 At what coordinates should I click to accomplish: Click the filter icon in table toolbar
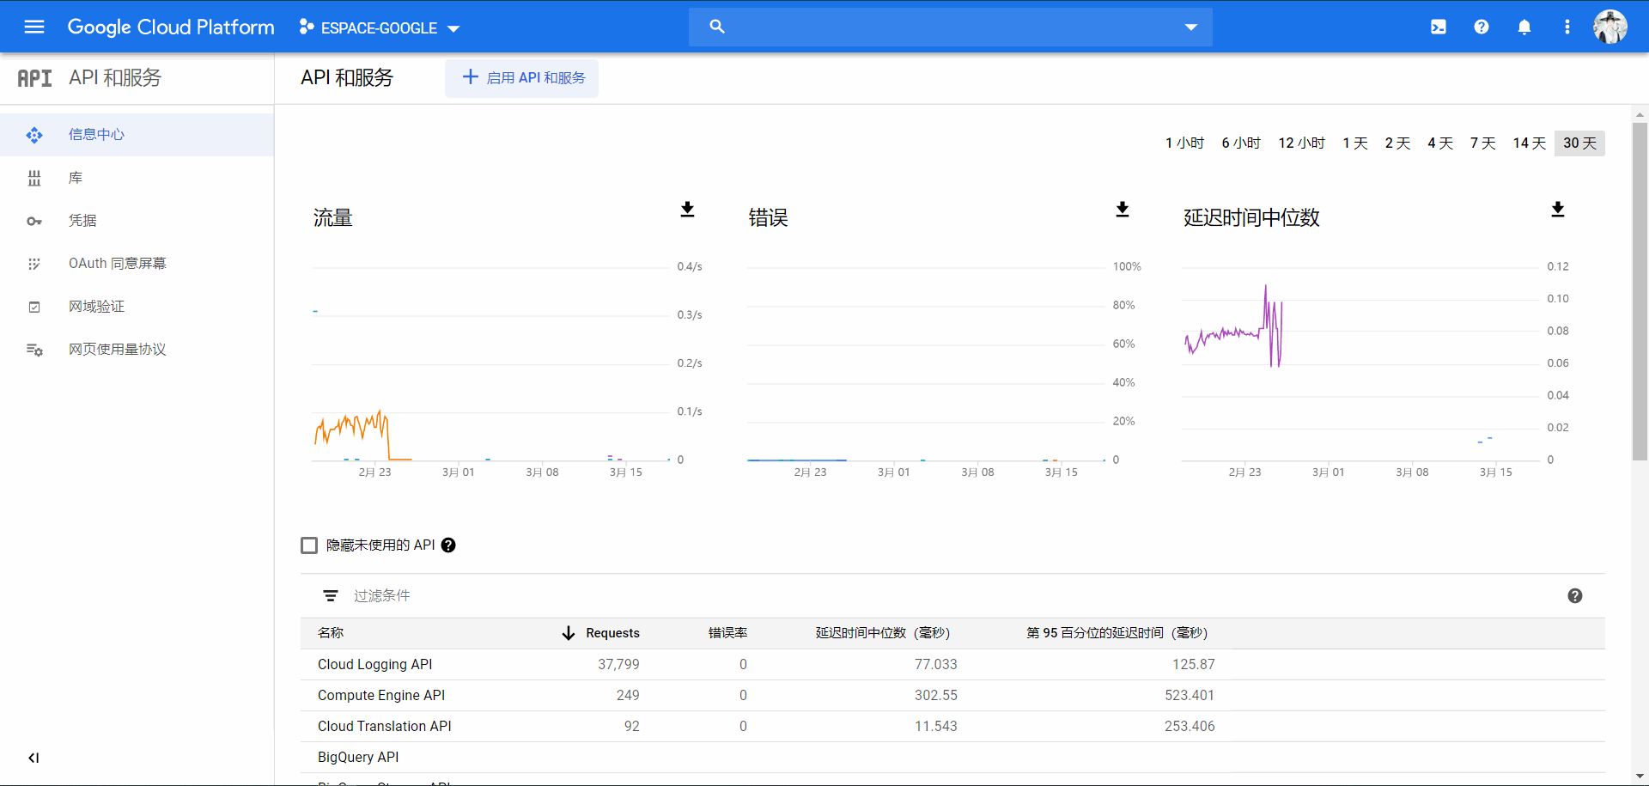tap(331, 596)
